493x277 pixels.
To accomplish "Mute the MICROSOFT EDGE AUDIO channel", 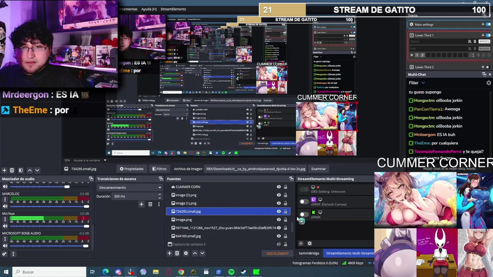I will pos(5,246).
